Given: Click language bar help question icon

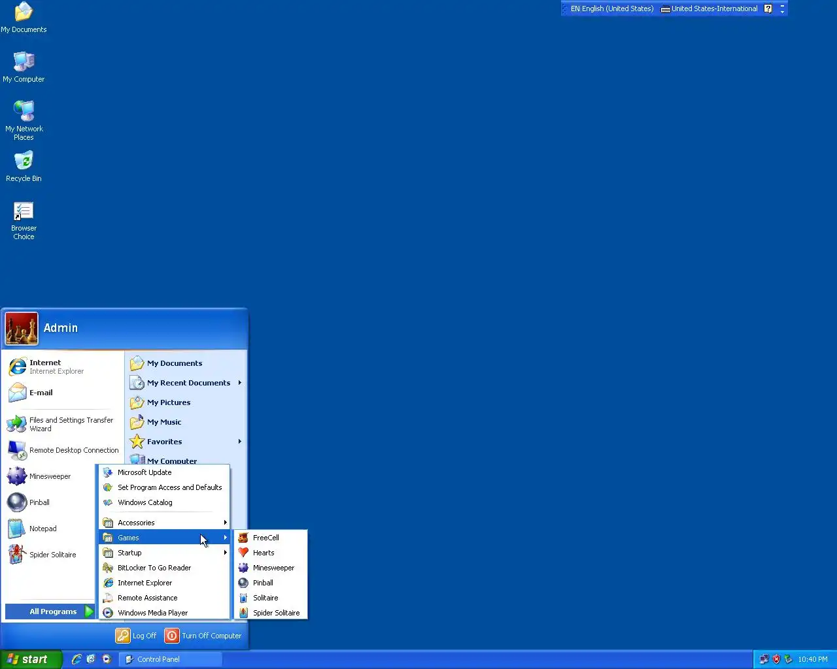Looking at the screenshot, I should click(x=768, y=8).
